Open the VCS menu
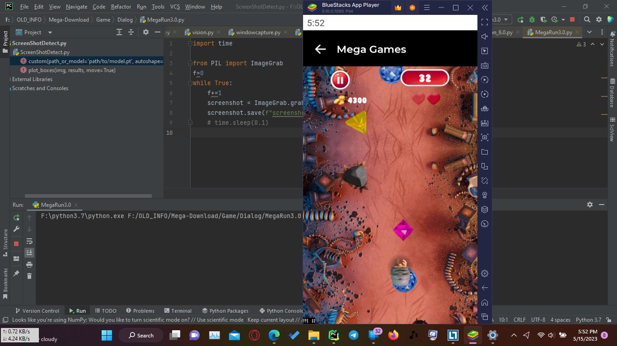Image resolution: width=617 pixels, height=346 pixels. point(175,7)
